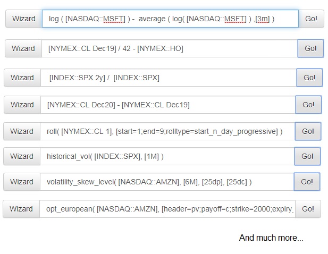Open Wizard for the roll formula row
The width and height of the screenshot is (328, 254).
22,131
